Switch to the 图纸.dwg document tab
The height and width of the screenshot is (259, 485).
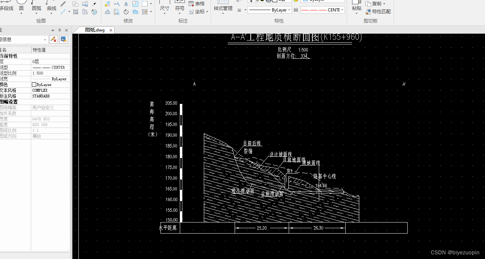click(x=95, y=30)
